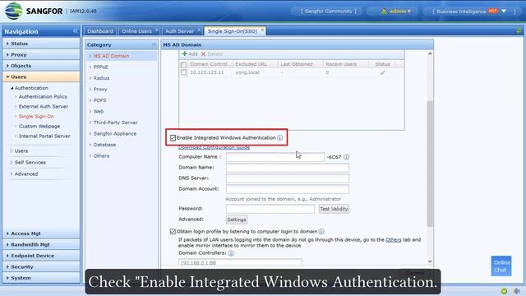Select all rows with header checkbox
The height and width of the screenshot is (296, 526).
(183, 64)
